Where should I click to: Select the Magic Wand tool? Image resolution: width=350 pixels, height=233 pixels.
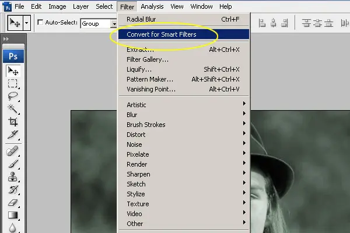(13, 109)
